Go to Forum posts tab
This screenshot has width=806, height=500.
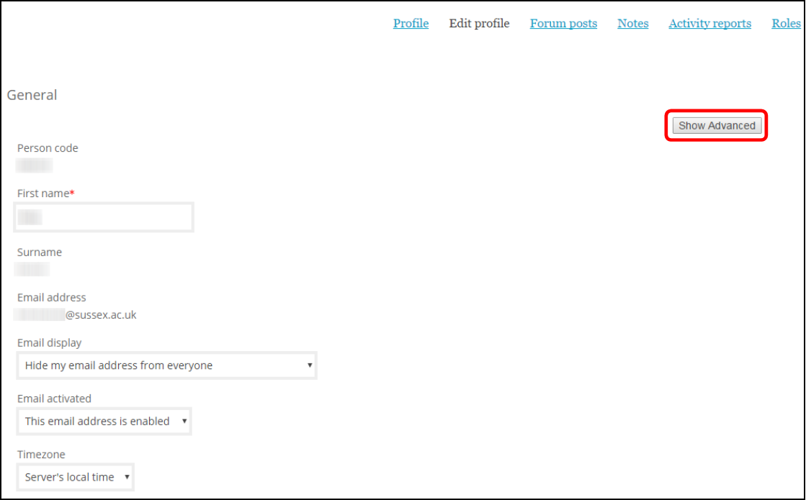pyautogui.click(x=563, y=24)
